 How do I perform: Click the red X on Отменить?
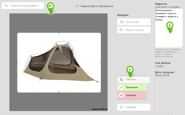(121, 95)
